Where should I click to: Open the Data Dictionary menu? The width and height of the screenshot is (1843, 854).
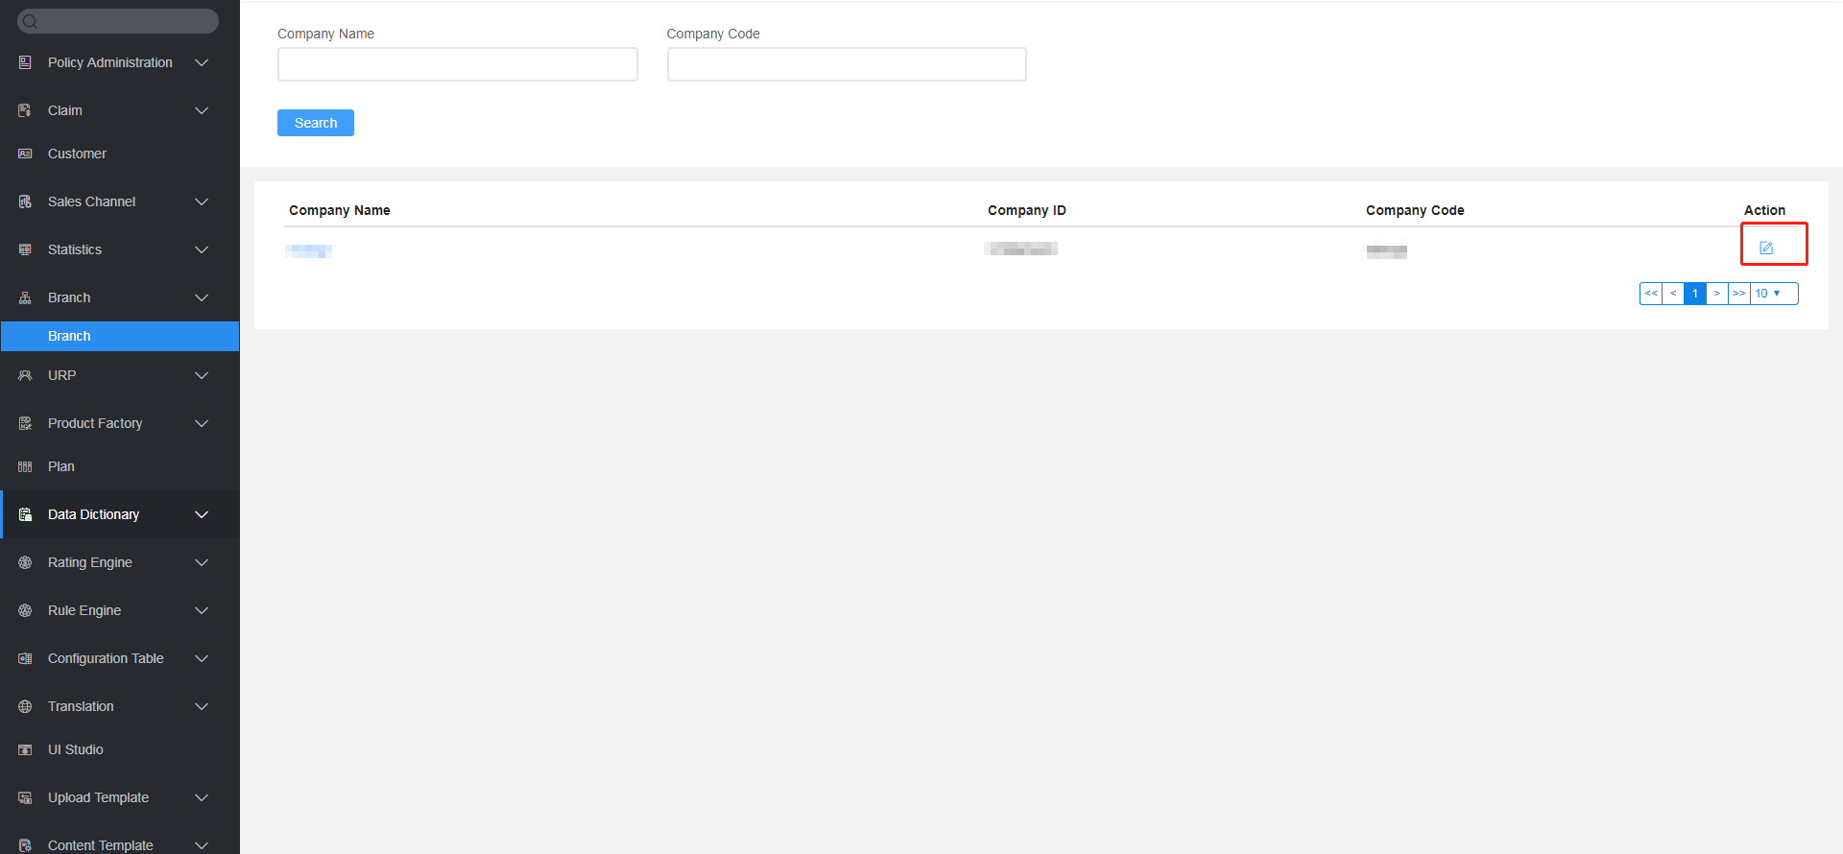coord(93,514)
